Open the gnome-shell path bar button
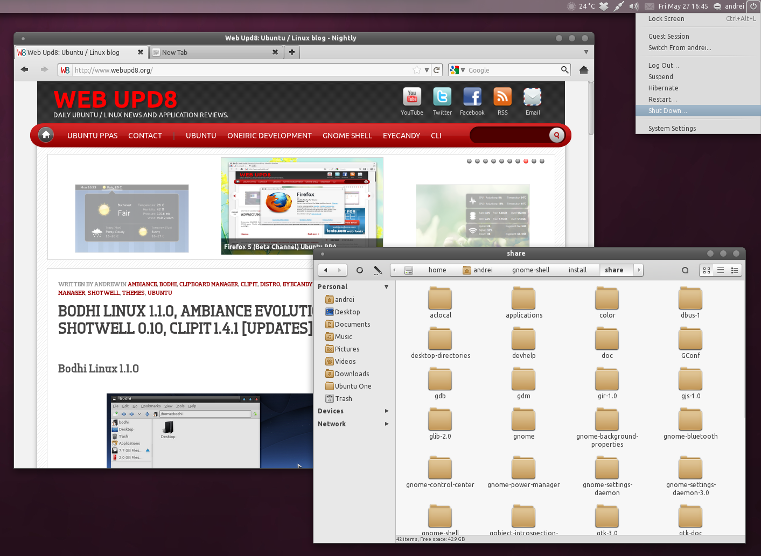 530,270
